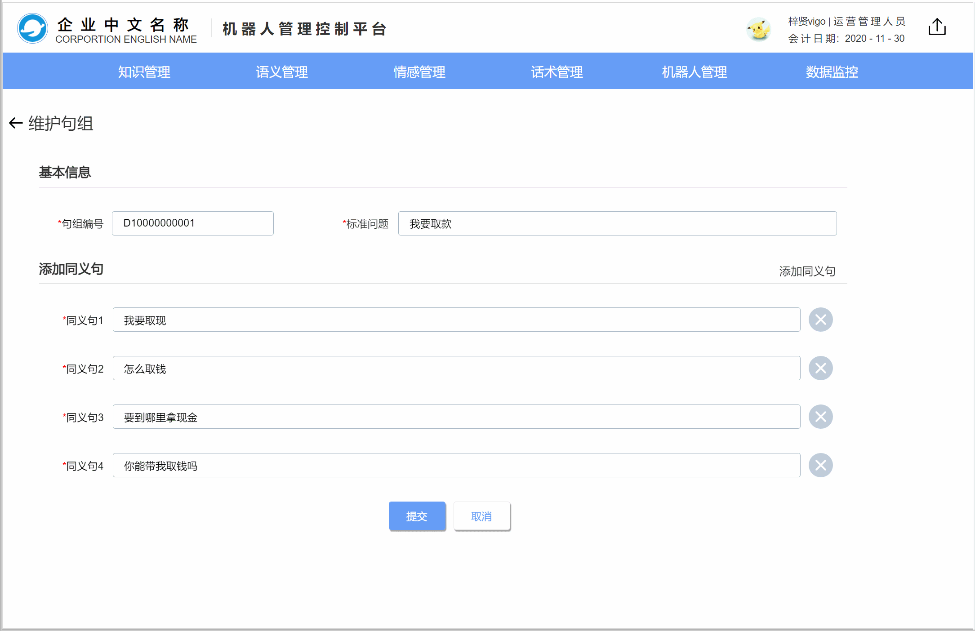Edit the 同义句3 field with 要到哪里拿现金
This screenshot has height=631, width=975.
[456, 417]
